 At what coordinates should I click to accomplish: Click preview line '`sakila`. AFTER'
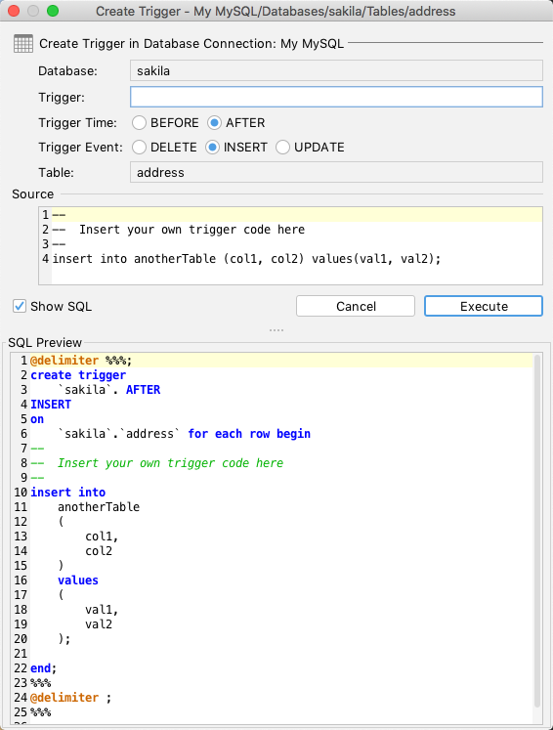(108, 390)
